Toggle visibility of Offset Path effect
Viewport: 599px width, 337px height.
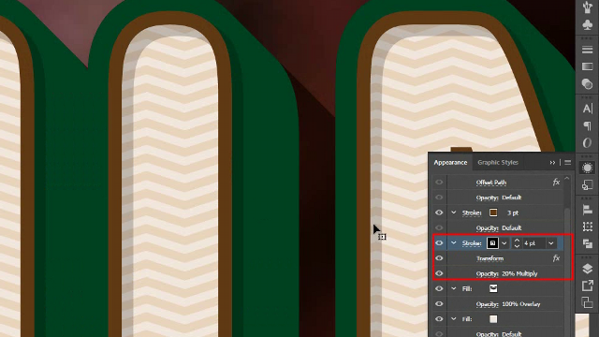pos(439,183)
